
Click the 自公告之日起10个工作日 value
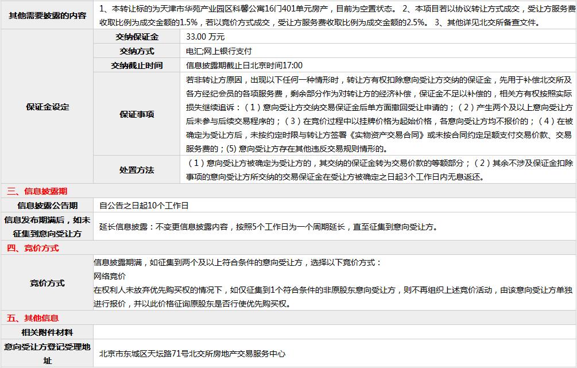(x=144, y=206)
